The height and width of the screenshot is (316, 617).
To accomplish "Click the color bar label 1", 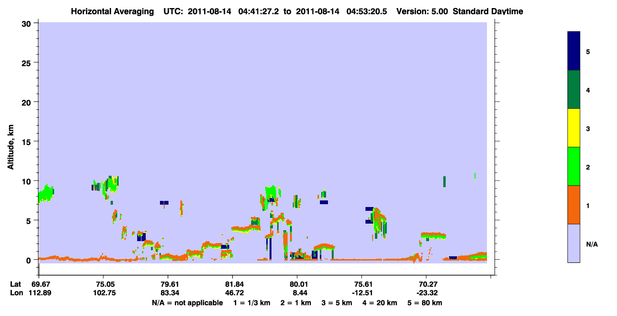I will [588, 205].
